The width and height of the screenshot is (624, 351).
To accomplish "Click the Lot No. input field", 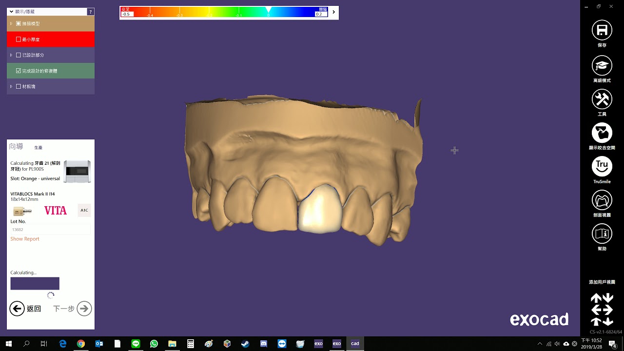I will pos(51,230).
